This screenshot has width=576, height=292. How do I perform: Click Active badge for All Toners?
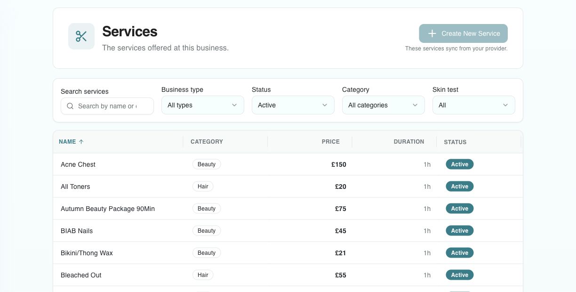[x=460, y=187]
